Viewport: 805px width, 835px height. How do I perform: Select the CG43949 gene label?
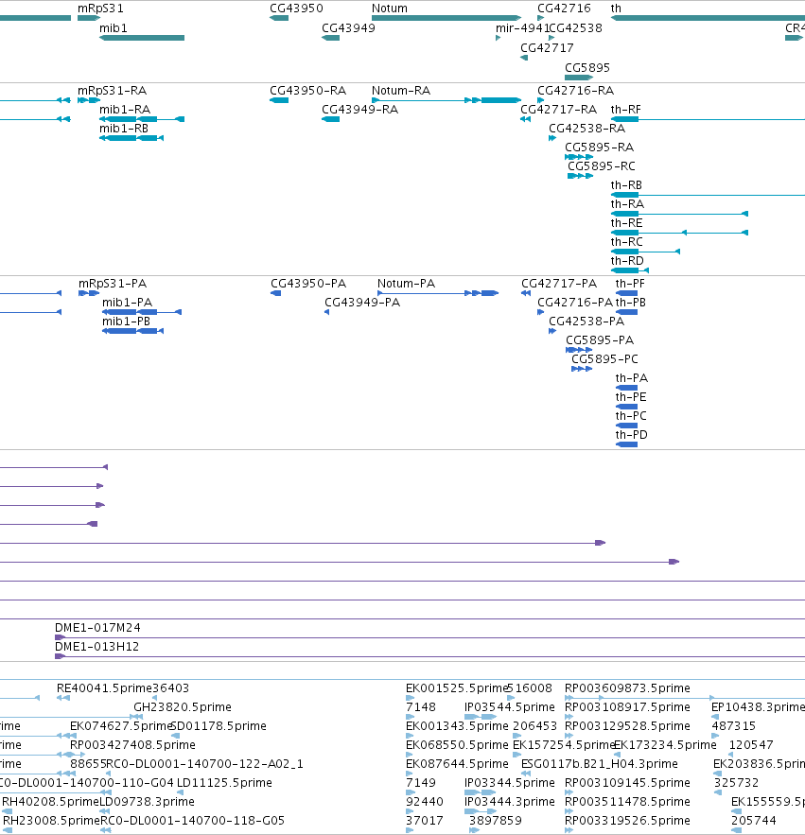click(x=348, y=28)
